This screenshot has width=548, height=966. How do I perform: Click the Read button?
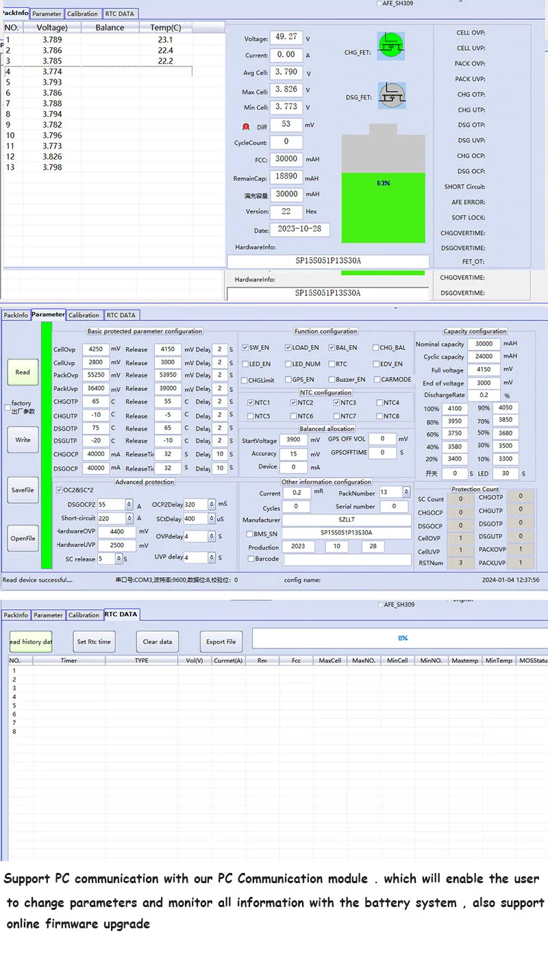23,372
